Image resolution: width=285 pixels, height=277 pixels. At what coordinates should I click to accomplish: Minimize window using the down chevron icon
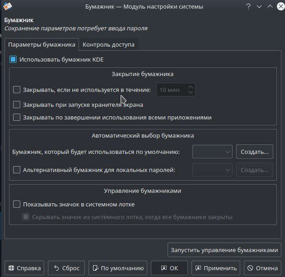point(259,7)
